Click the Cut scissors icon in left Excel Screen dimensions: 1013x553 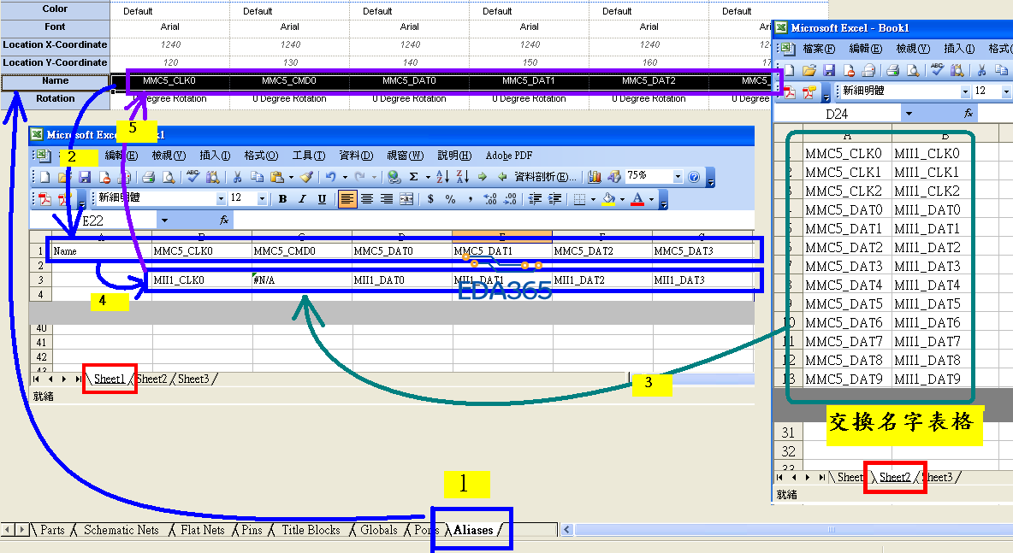(x=237, y=177)
